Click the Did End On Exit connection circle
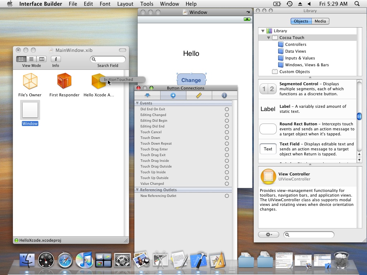Screen dimensions: 367x275 pos(227,109)
